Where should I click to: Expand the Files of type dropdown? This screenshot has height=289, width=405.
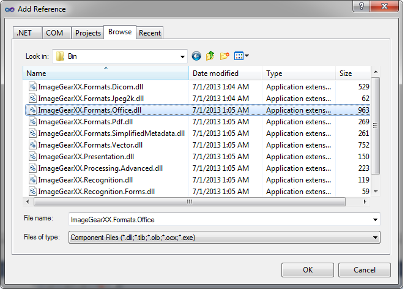(375, 238)
